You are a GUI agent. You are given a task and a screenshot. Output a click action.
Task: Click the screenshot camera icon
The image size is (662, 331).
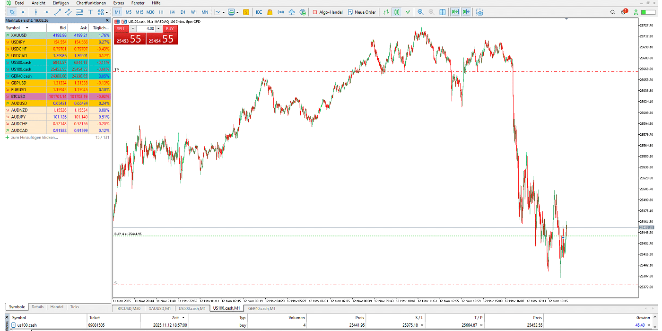tap(479, 12)
